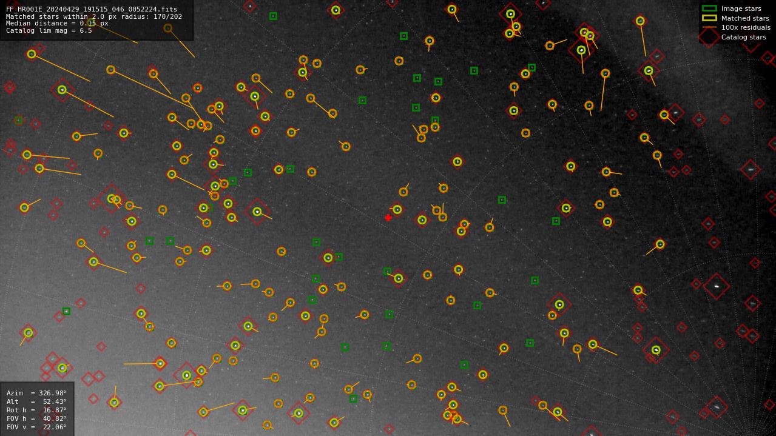The height and width of the screenshot is (436, 776).
Task: Select the 'Azim = 326.98°' value
Action: pos(36,393)
